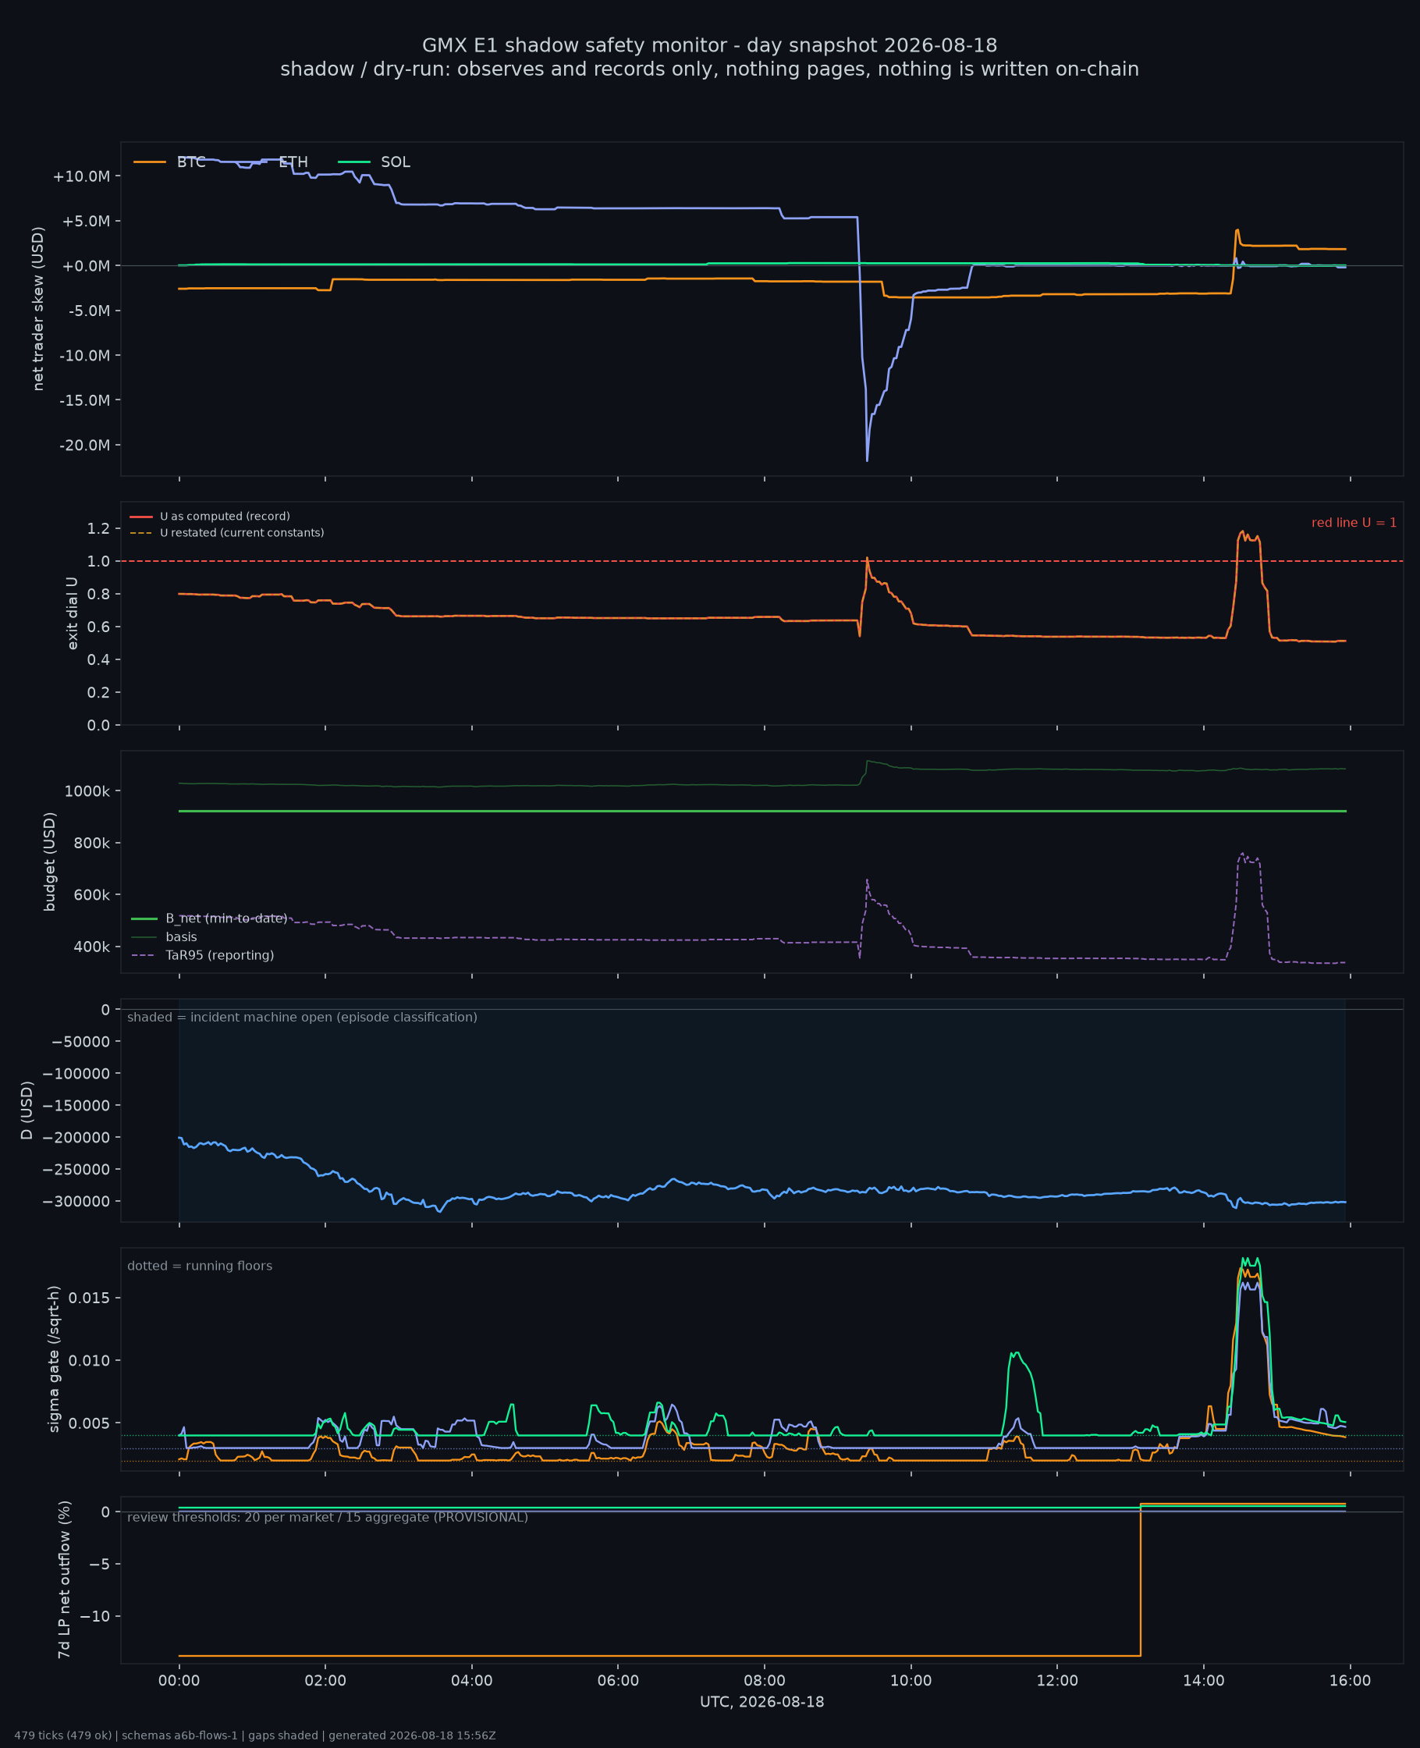
Task: Click the '−300000' tick label
Action: click(x=77, y=1202)
